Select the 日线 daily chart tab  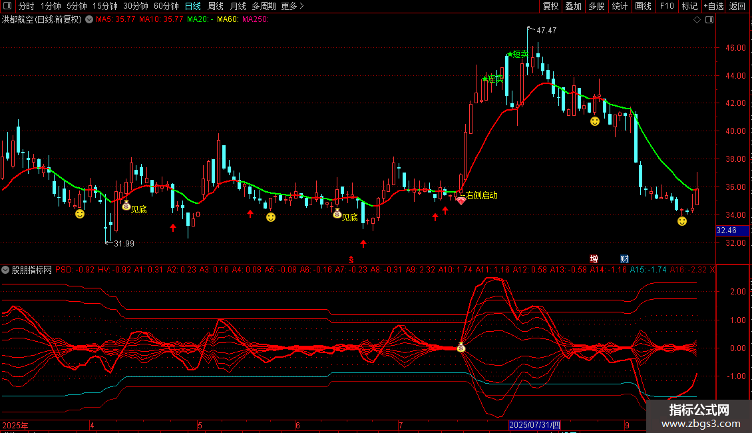193,6
